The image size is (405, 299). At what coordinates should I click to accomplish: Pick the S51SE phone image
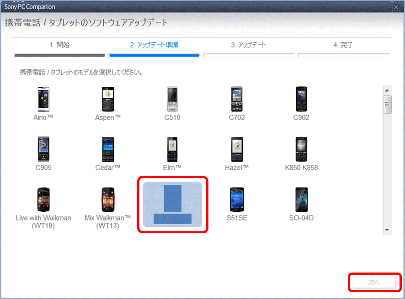237,199
